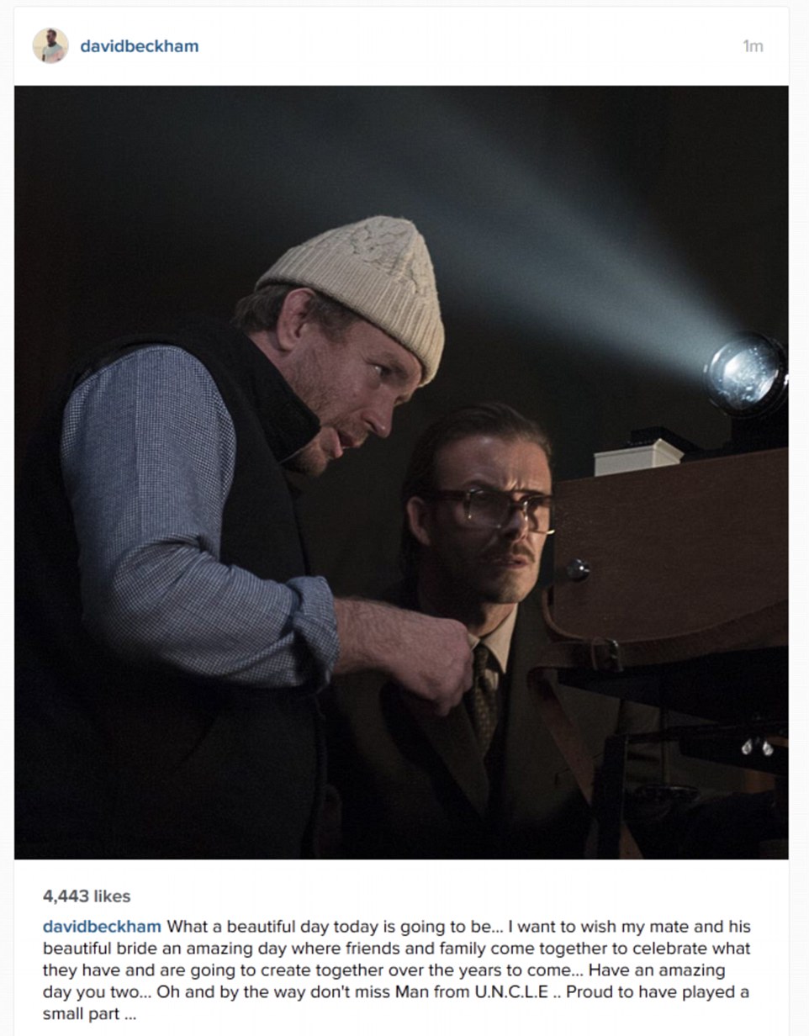The image size is (809, 1036).
Task: Open the davidbeckham profile avatar
Action: (50, 45)
